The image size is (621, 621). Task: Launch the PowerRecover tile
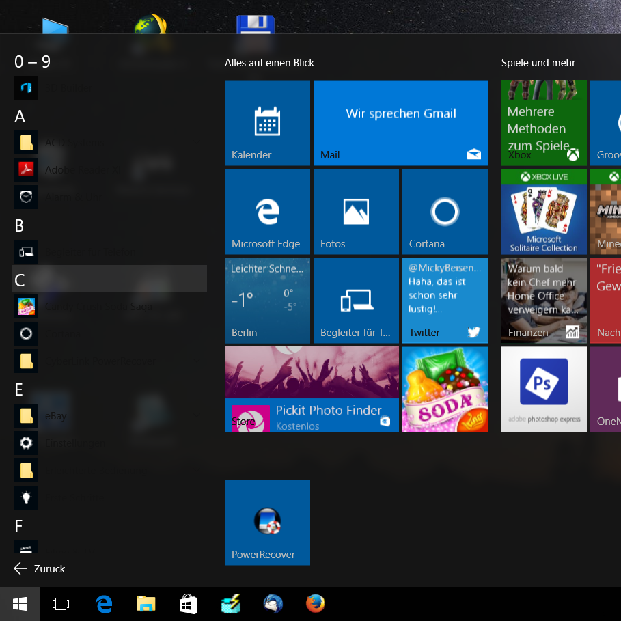267,523
